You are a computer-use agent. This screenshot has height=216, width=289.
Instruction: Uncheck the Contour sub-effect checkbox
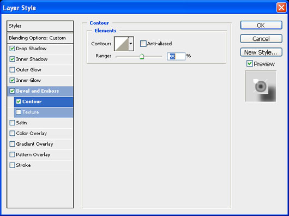tap(19, 101)
